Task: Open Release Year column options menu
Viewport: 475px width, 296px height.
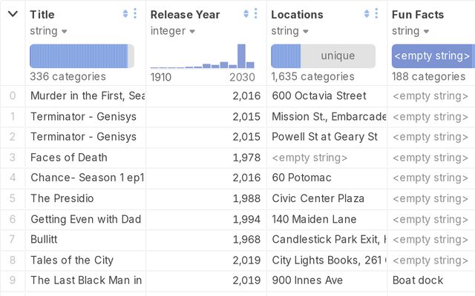Action: (x=256, y=14)
